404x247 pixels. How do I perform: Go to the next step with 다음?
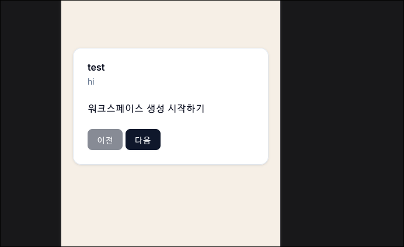coord(143,140)
